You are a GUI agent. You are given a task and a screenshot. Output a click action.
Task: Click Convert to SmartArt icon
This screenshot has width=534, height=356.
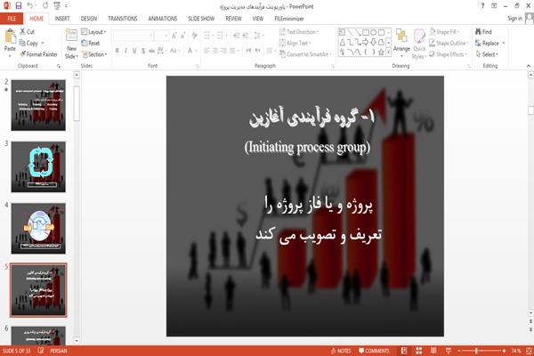[282, 54]
